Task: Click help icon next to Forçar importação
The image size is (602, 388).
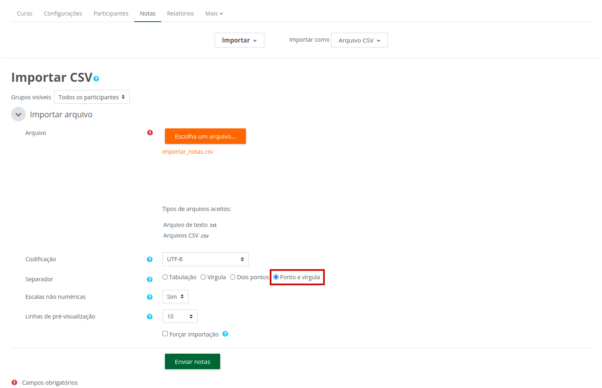Action: (x=225, y=334)
